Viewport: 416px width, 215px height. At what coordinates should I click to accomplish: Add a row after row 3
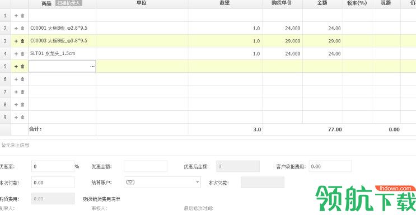[16, 41]
